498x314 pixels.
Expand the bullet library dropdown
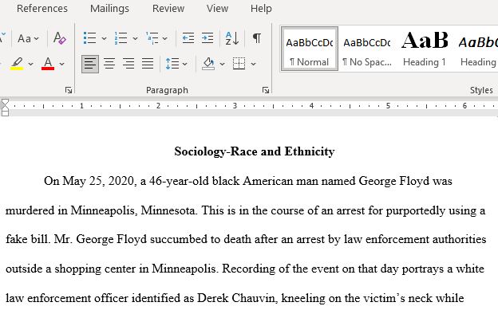(104, 38)
